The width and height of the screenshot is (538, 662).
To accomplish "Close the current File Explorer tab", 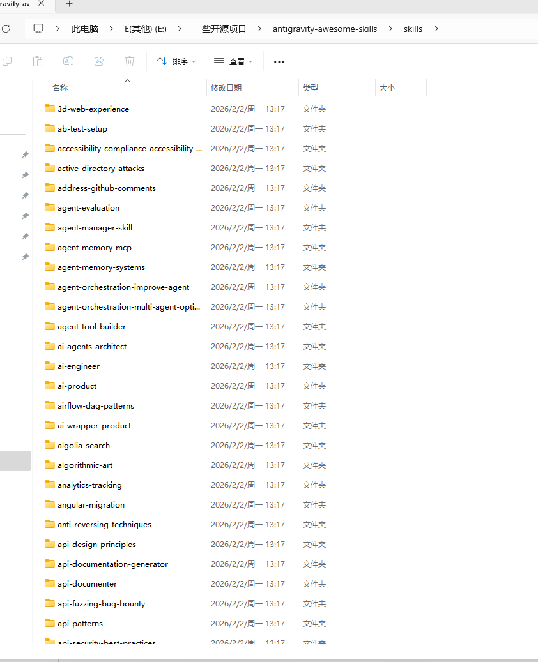I will [x=42, y=4].
